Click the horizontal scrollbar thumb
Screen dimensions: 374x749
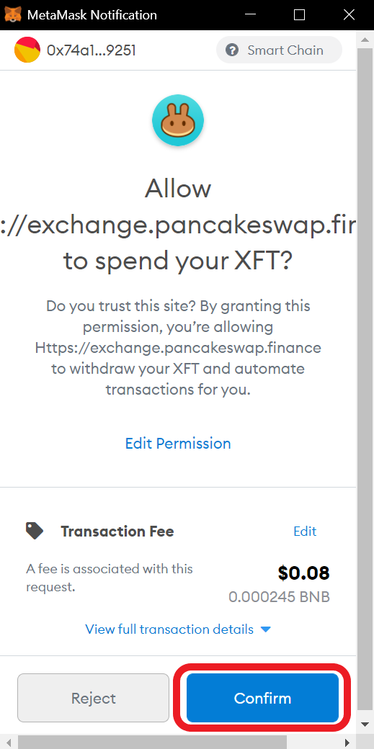tap(152, 743)
